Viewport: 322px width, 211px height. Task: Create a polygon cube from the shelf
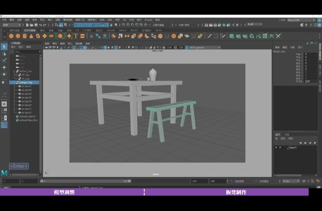[x=18, y=36]
